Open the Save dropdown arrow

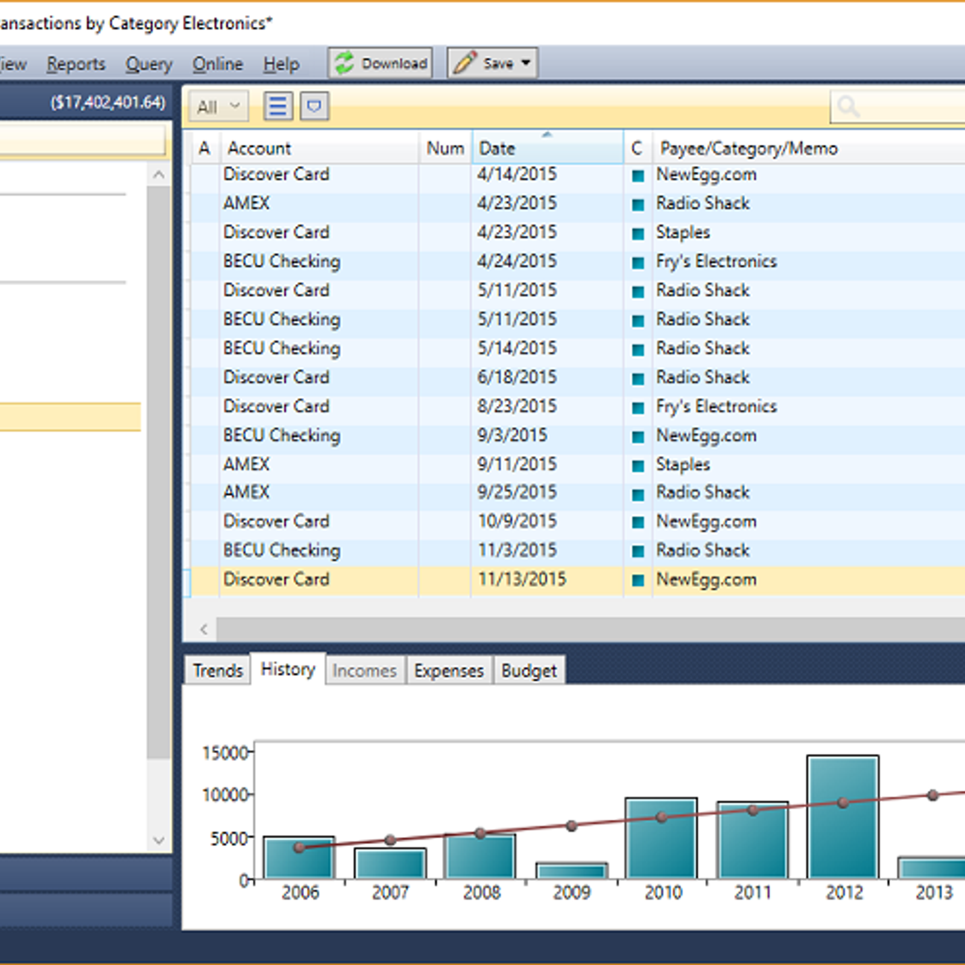click(x=527, y=63)
